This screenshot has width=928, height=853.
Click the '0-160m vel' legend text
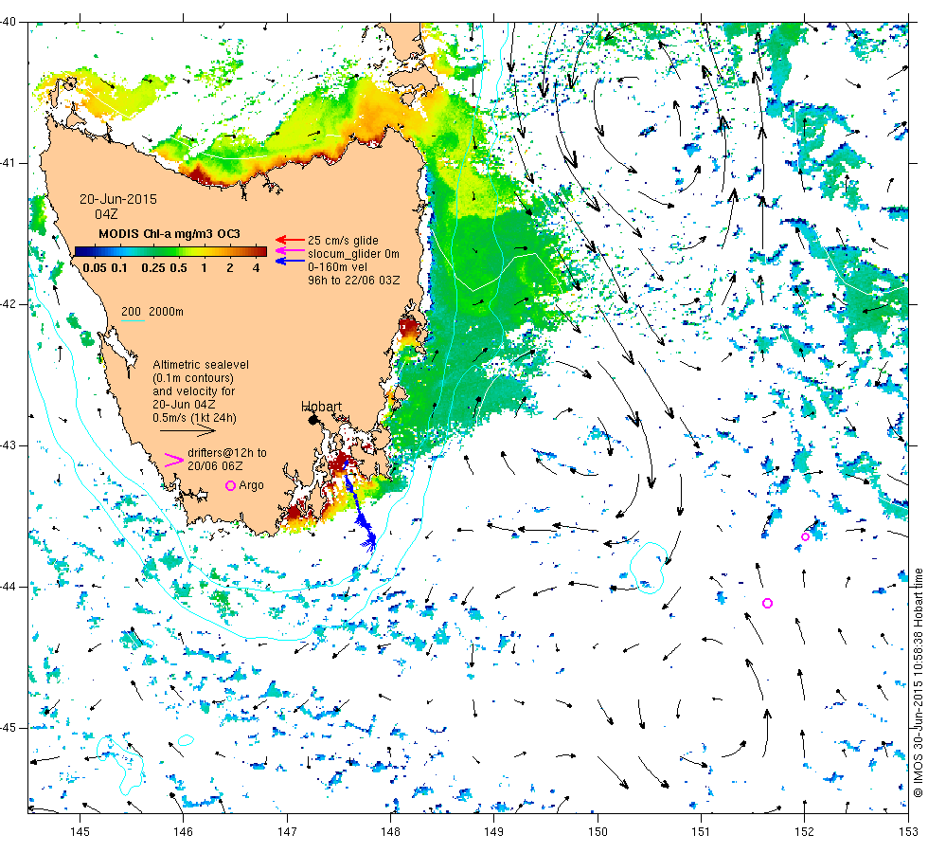point(338,266)
